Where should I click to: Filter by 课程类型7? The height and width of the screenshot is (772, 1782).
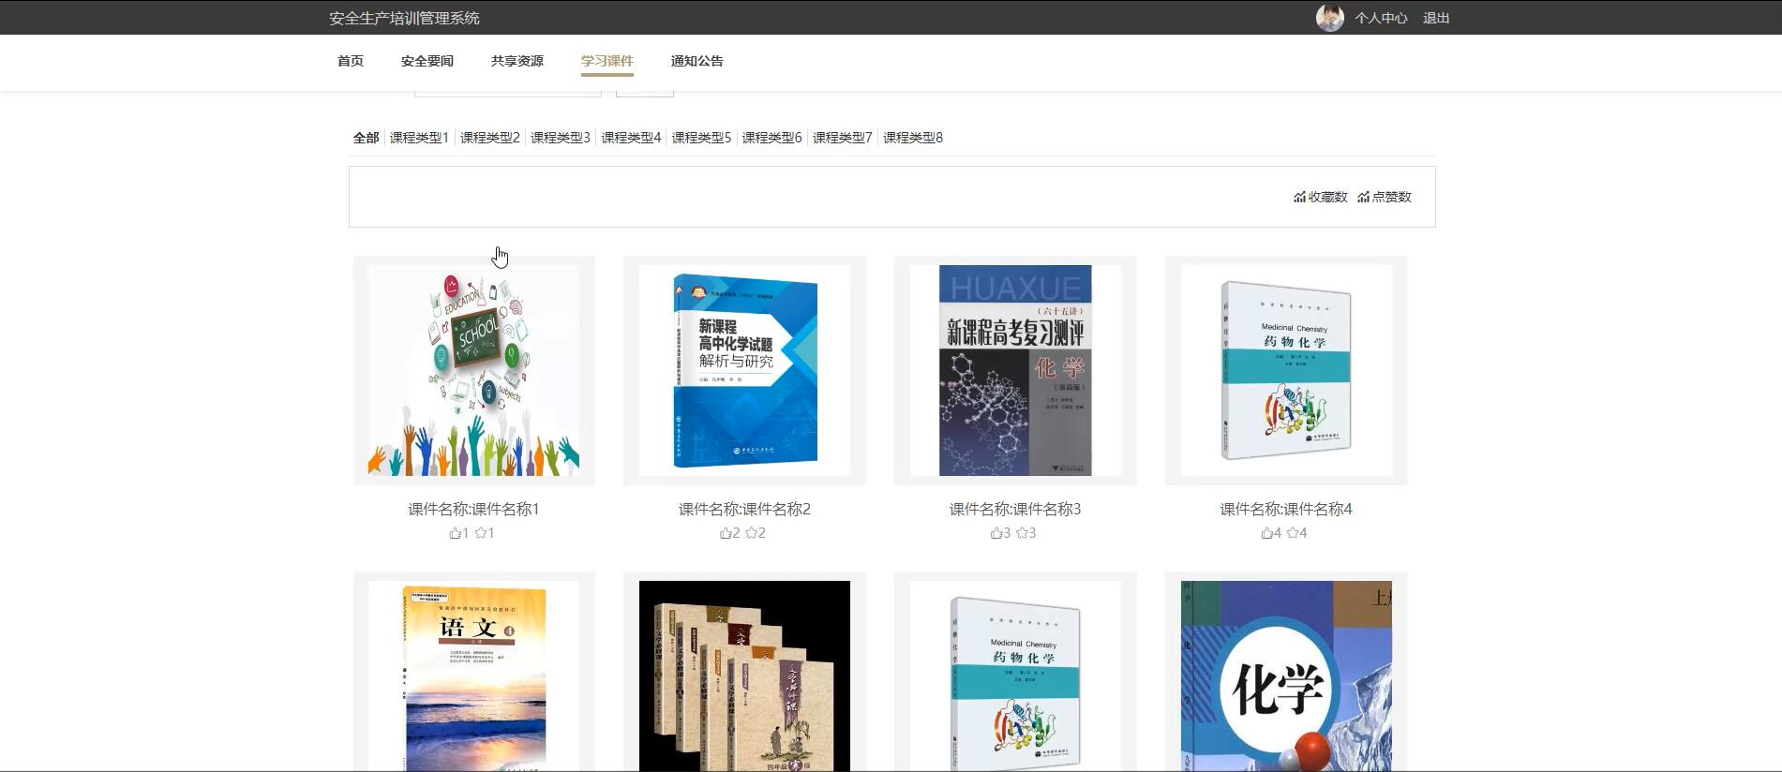pyautogui.click(x=842, y=138)
